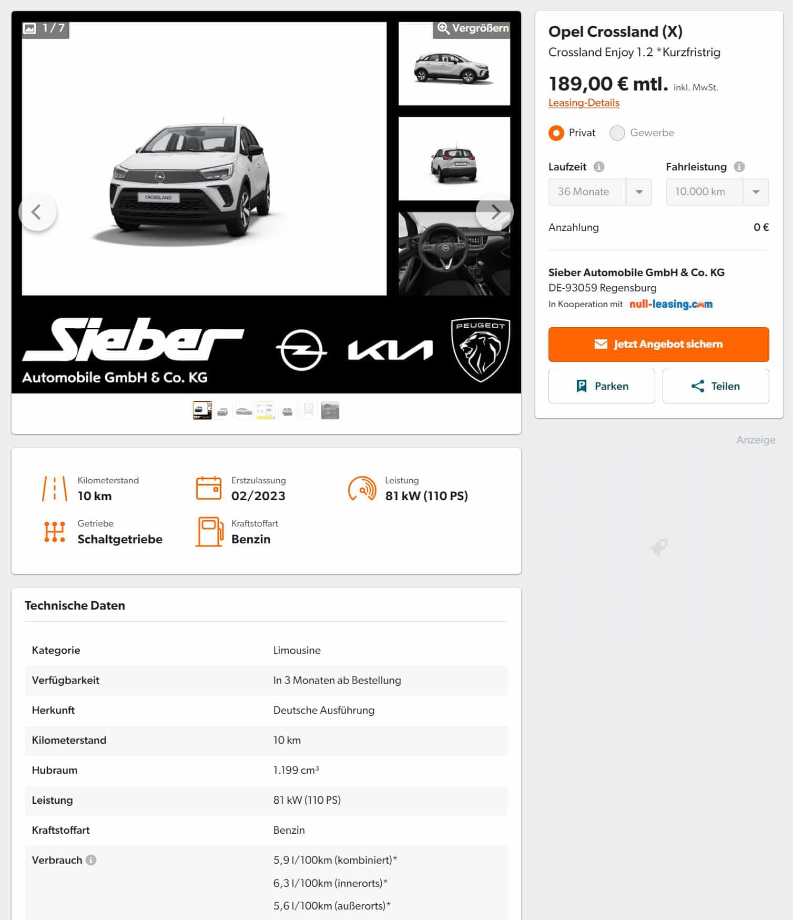The height and width of the screenshot is (920, 793).
Task: Select the rear-view car thumbnail
Action: pyautogui.click(x=454, y=159)
